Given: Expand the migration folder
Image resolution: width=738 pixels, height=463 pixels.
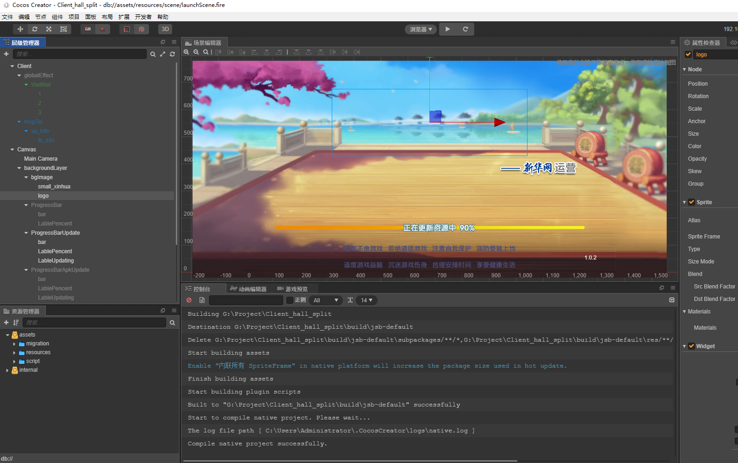Looking at the screenshot, I should click(x=14, y=344).
